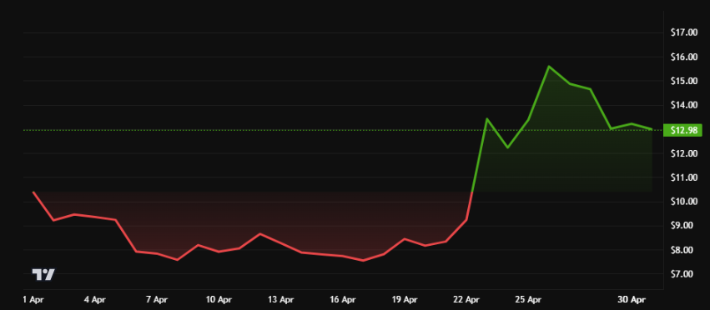Select the 22 Apr date label

click(x=466, y=300)
